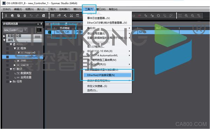Click the zoom-to-fit toolbar icon
The image size is (210, 129).
(x=180, y=16)
